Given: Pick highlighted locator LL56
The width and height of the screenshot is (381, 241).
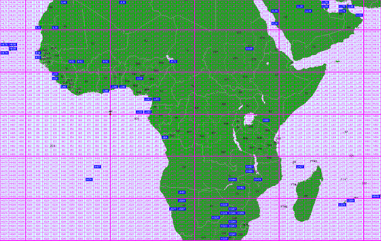Looking at the screenshot, I should pos(325,2).
